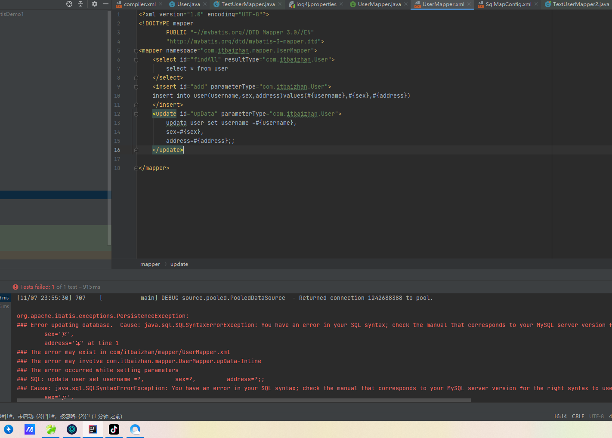Change the UTF-8 file encoding
Screen dimensions: 612x438
pos(597,416)
